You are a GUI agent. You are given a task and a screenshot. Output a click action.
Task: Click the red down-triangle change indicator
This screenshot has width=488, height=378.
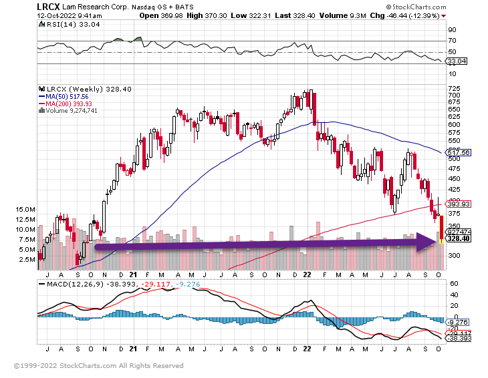[x=443, y=16]
